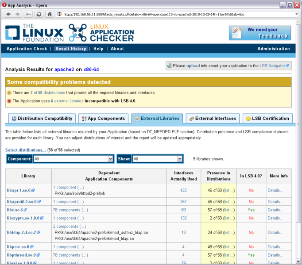Open Details for libcrypto.so.1.0.0
This screenshot has height=265, width=302.
point(275,218)
